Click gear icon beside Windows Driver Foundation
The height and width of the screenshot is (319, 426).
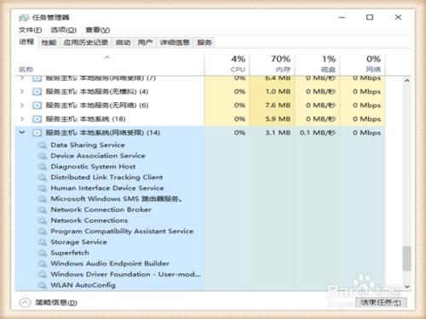tap(43, 275)
